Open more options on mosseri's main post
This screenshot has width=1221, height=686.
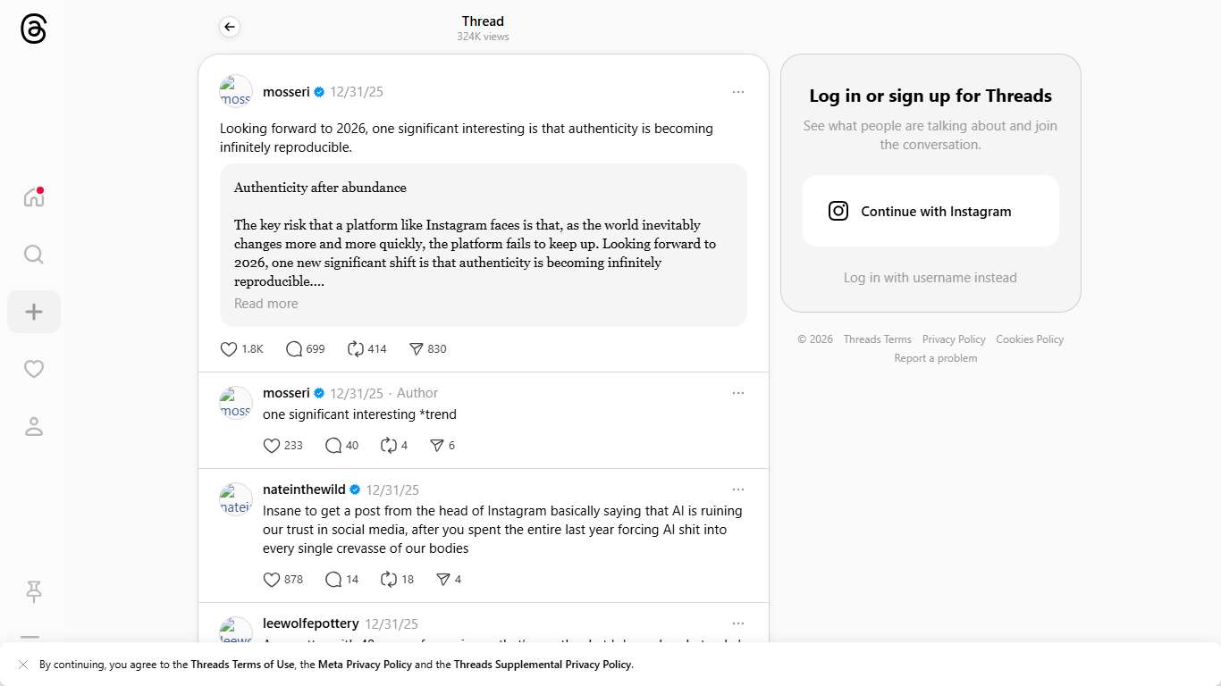point(737,92)
